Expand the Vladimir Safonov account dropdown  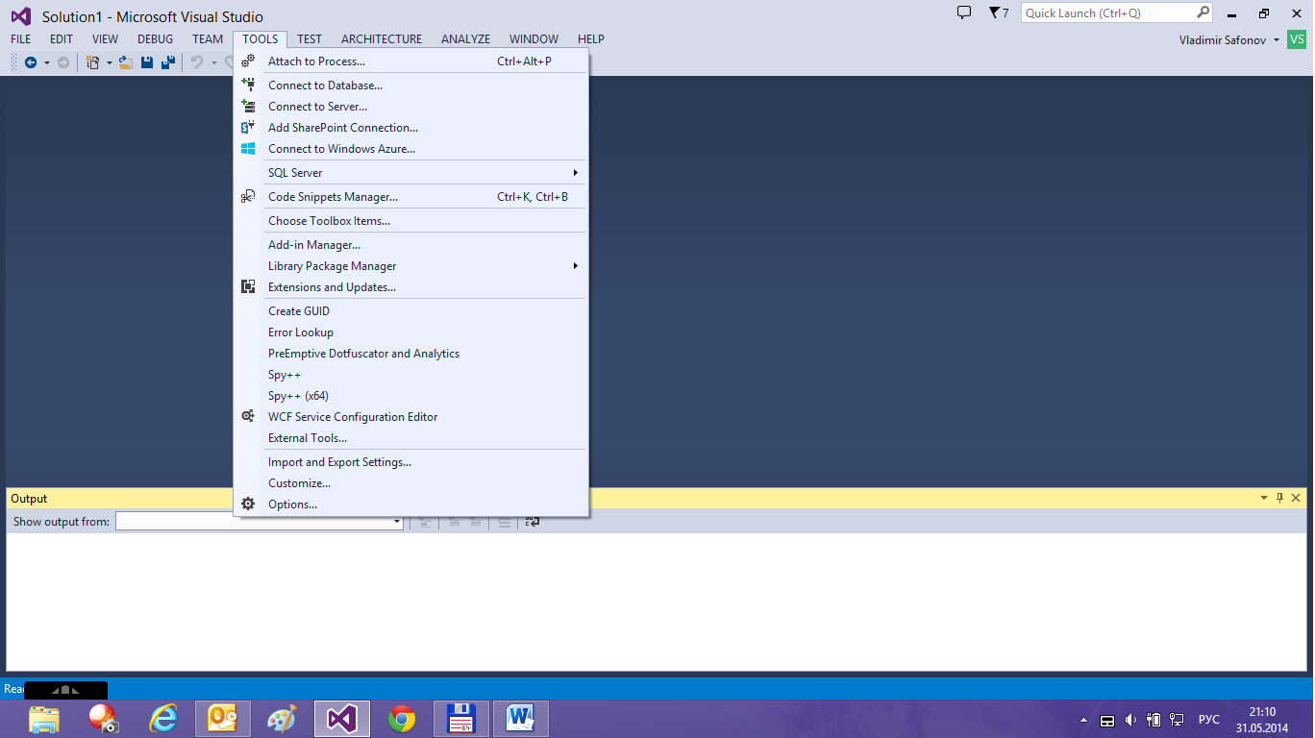pos(1277,40)
